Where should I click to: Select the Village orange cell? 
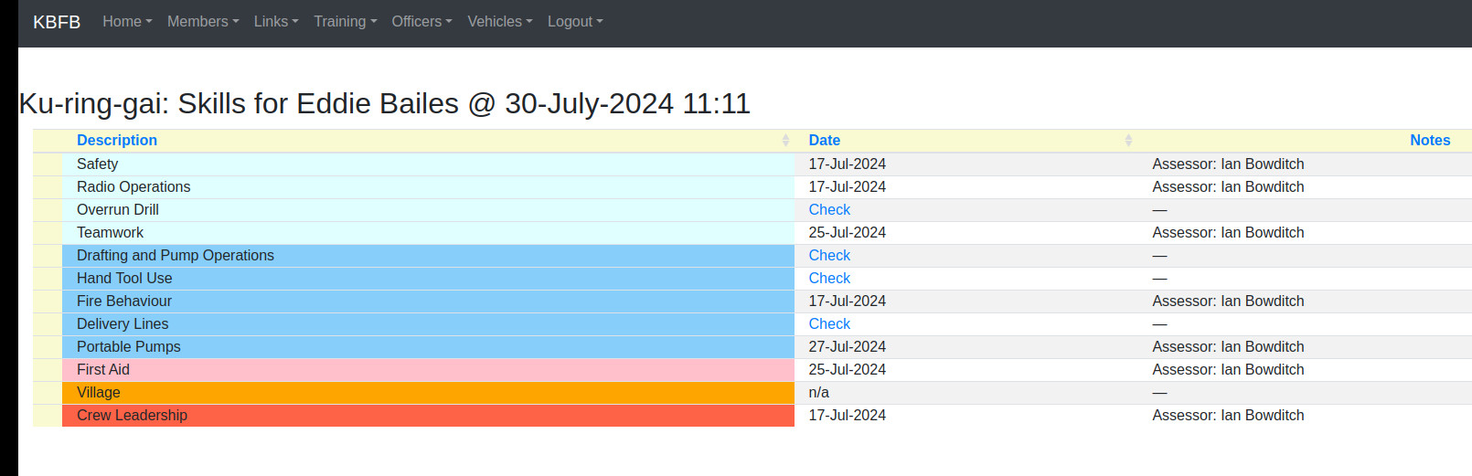tap(428, 393)
